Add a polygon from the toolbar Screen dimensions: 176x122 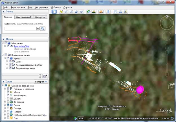coord(66,12)
